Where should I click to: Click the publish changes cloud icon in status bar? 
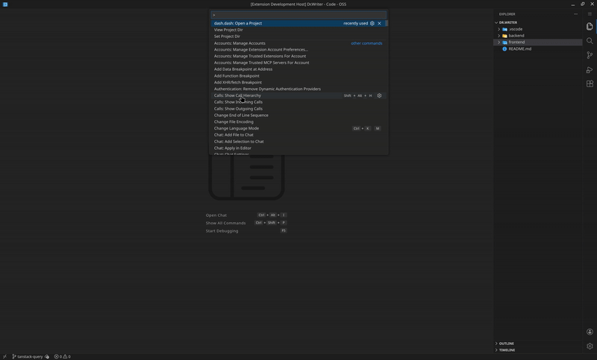pyautogui.click(x=47, y=356)
